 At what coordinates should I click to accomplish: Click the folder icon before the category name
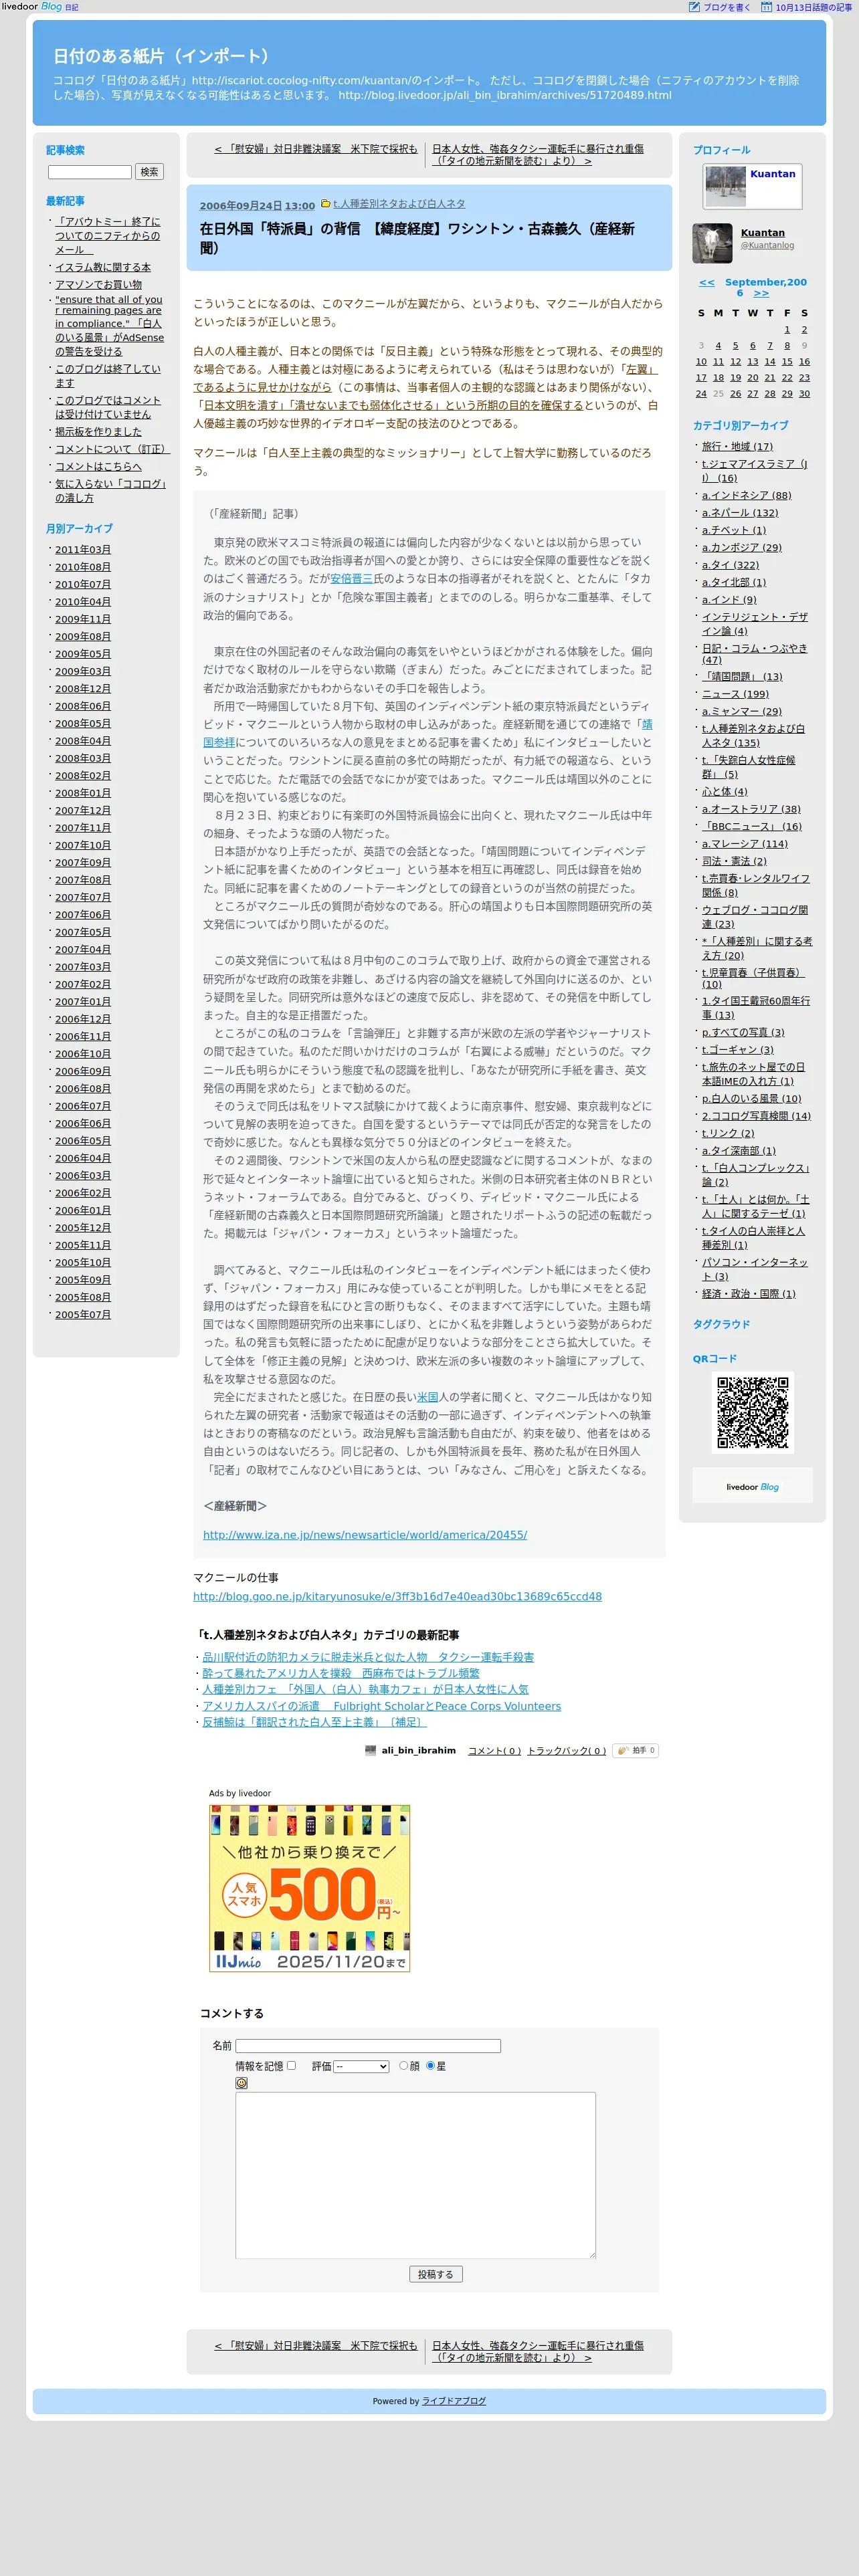pyautogui.click(x=325, y=203)
